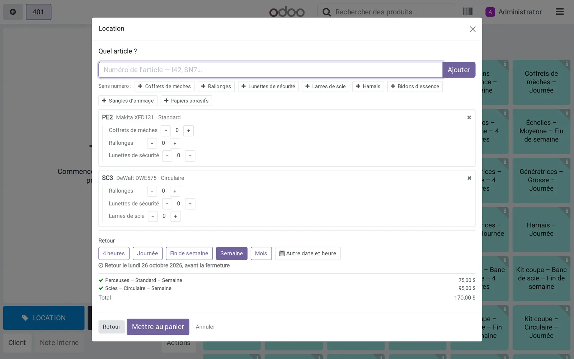Click the Retour button in the dialog footer

coord(112,327)
